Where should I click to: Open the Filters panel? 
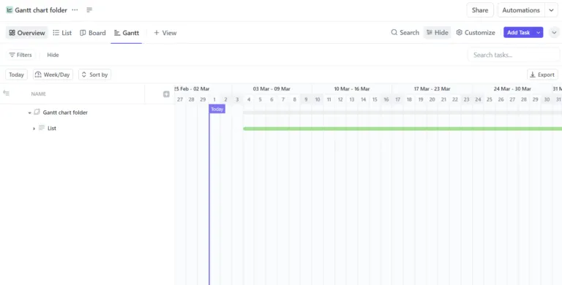20,55
